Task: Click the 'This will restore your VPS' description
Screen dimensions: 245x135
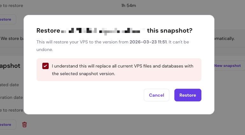Action: coord(83,42)
